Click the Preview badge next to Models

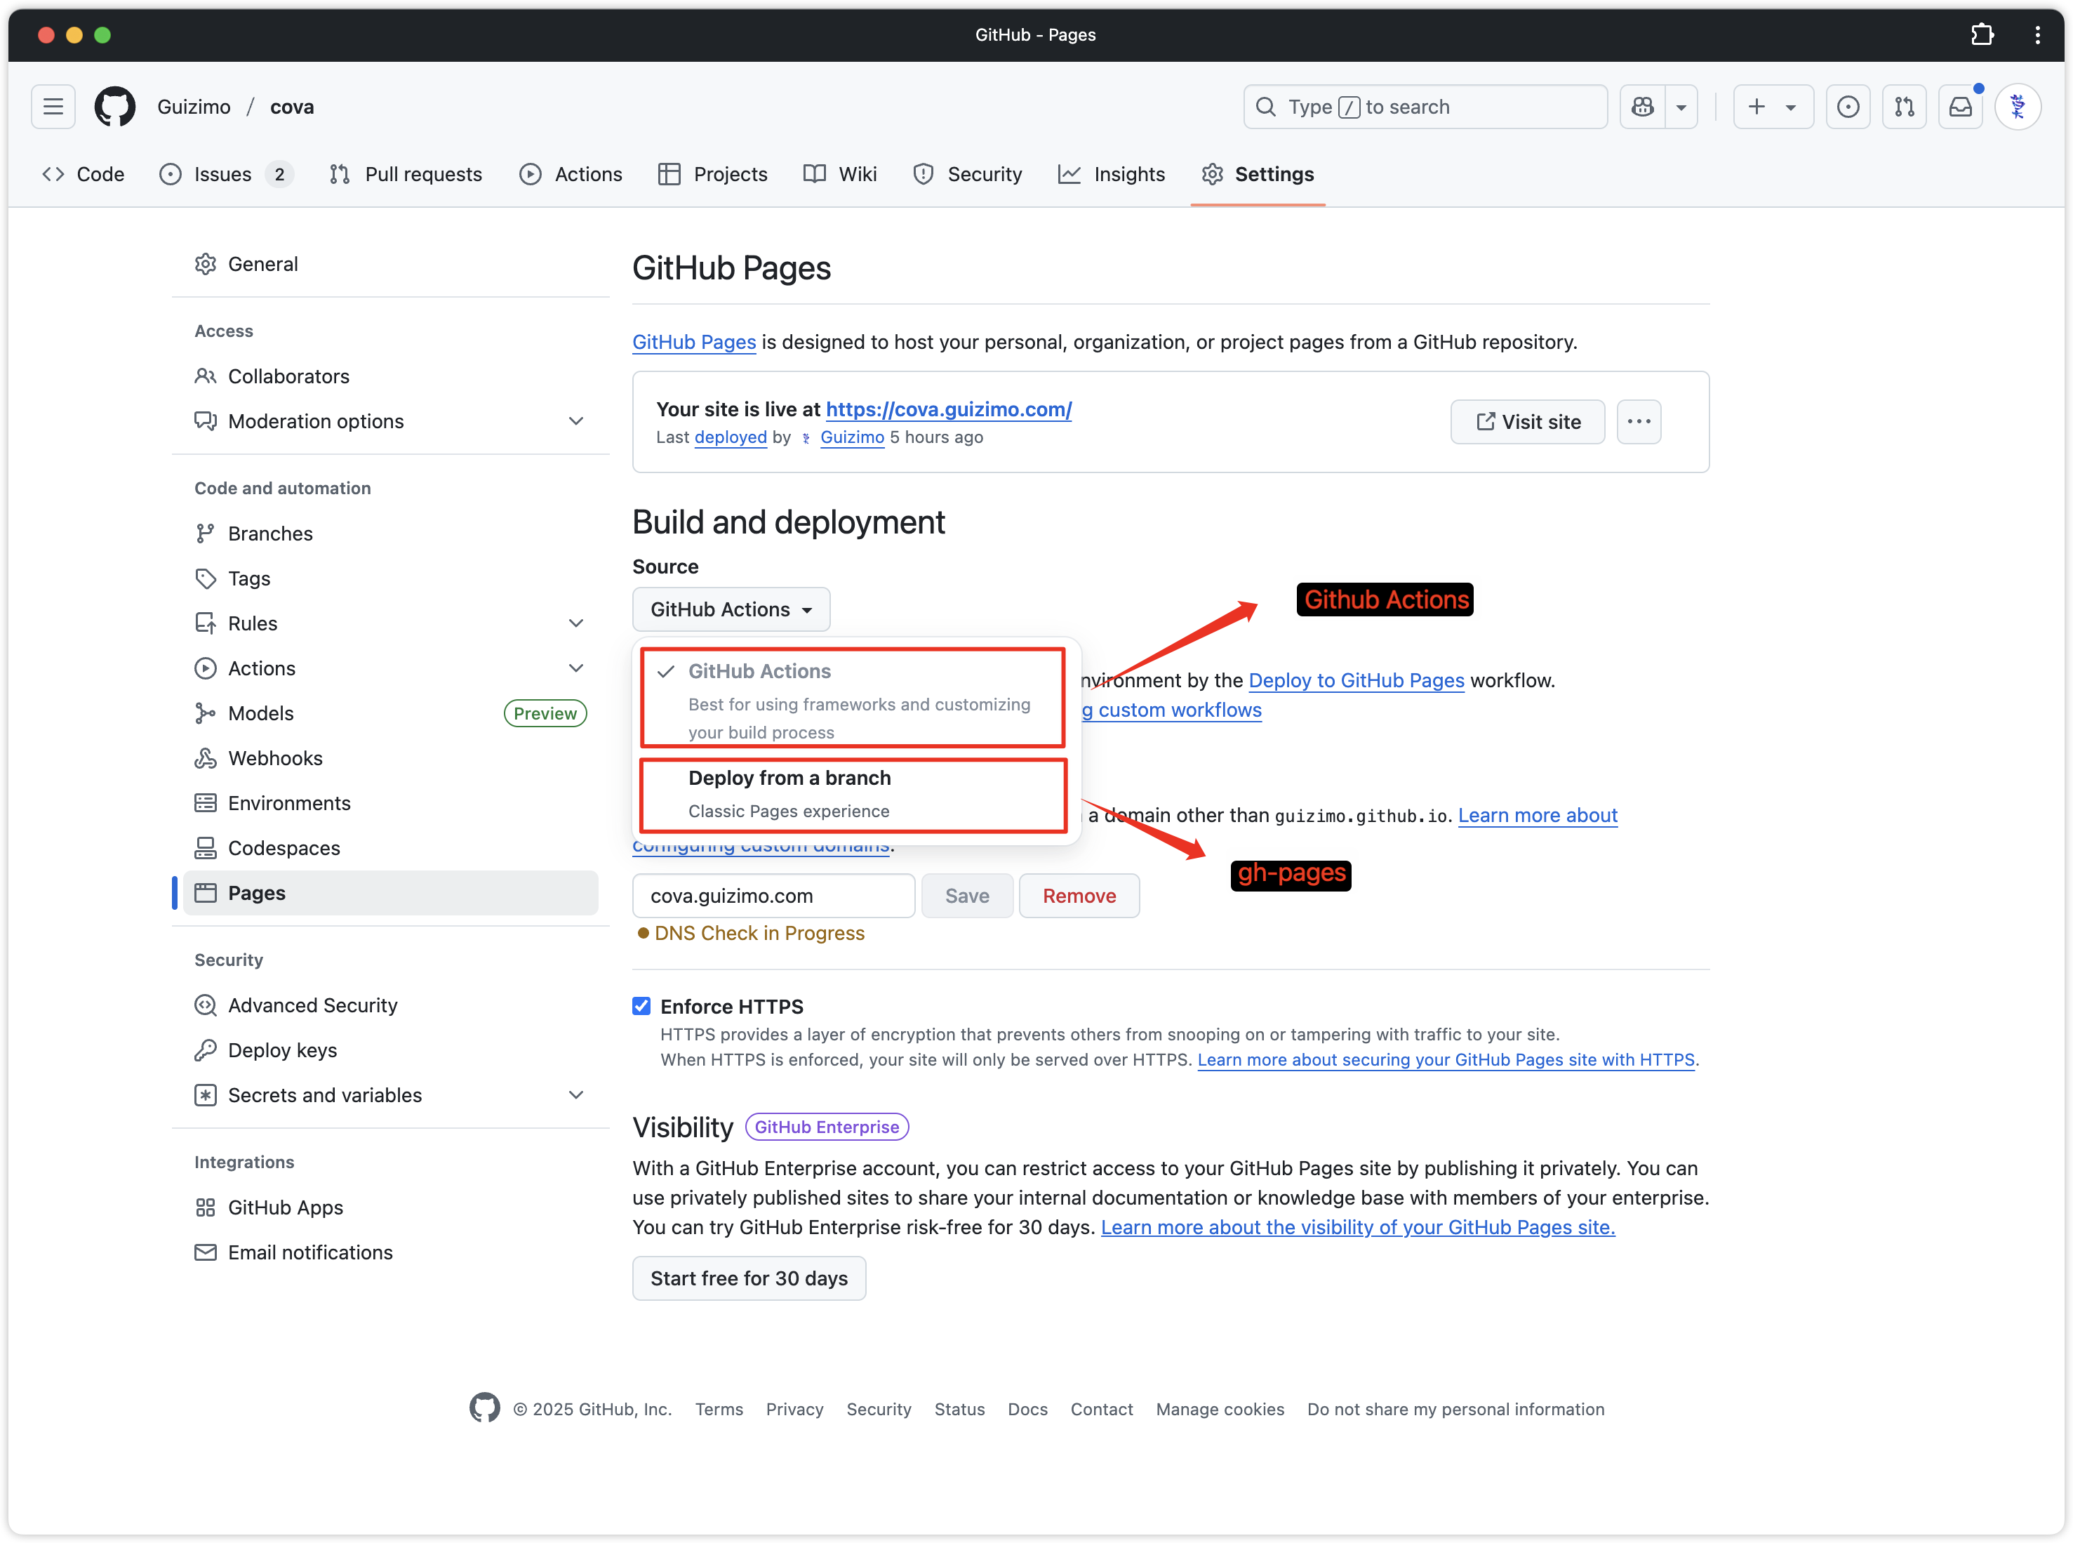tap(545, 713)
